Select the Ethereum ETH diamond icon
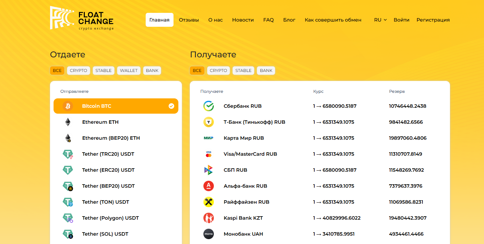Screen dimensions: 484x244 point(68,122)
